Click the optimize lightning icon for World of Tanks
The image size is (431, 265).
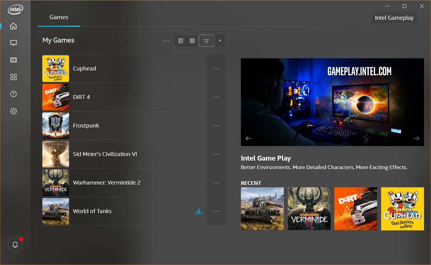(199, 211)
